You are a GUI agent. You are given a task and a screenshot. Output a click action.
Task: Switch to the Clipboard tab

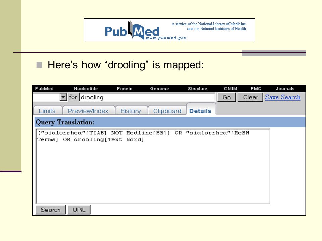[167, 111]
